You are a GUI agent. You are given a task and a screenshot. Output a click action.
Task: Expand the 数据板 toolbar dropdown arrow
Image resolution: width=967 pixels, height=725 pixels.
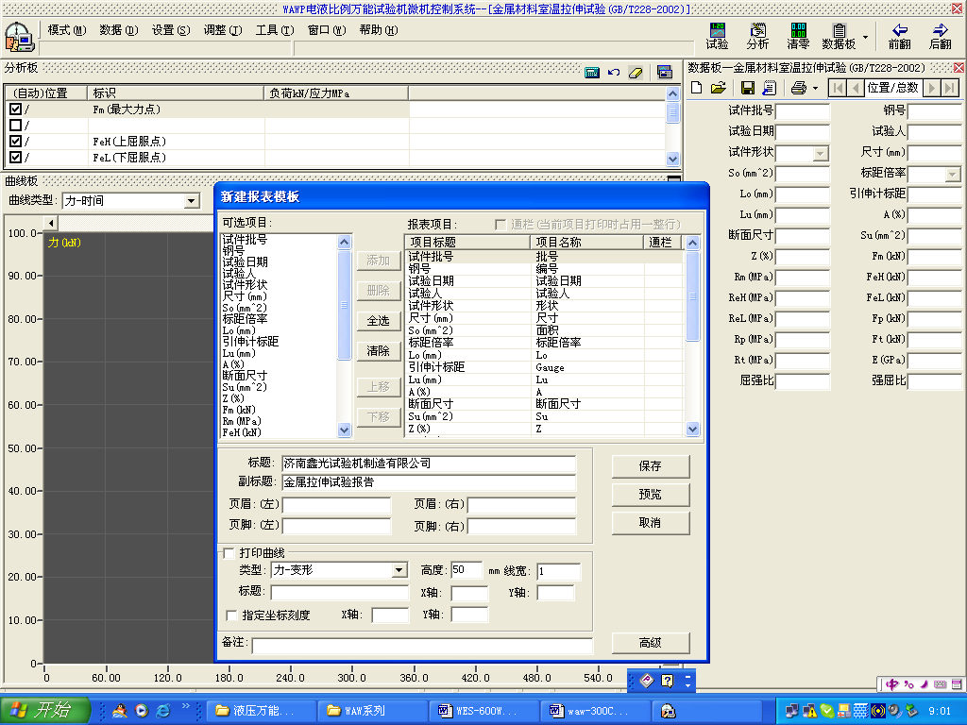[865, 37]
